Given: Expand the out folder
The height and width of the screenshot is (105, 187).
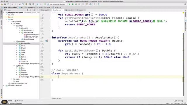Looking at the screenshot, I should (x=6, y=17).
